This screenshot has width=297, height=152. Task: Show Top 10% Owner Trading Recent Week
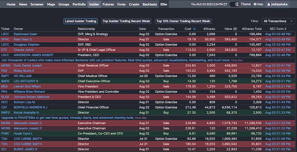183,21
